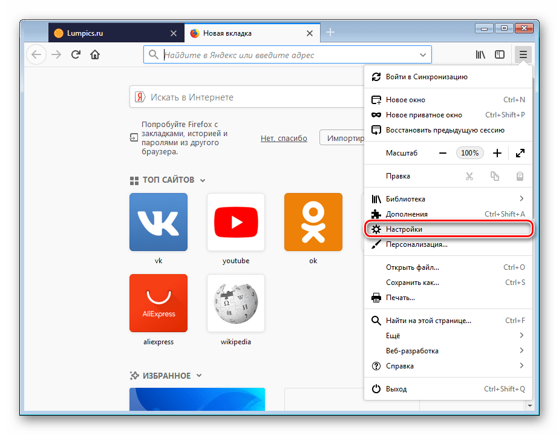Open the Library toolbar icon

pos(480,54)
